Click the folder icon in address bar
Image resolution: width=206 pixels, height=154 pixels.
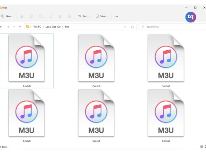pos(28,27)
